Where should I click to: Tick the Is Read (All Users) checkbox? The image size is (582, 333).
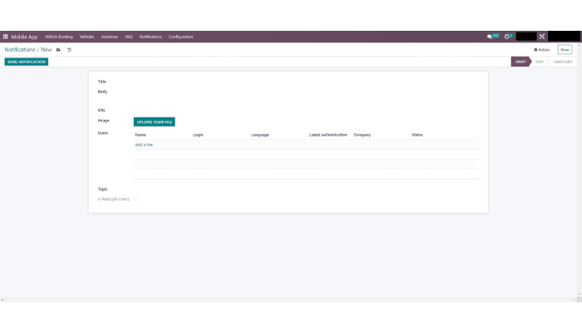click(136, 199)
